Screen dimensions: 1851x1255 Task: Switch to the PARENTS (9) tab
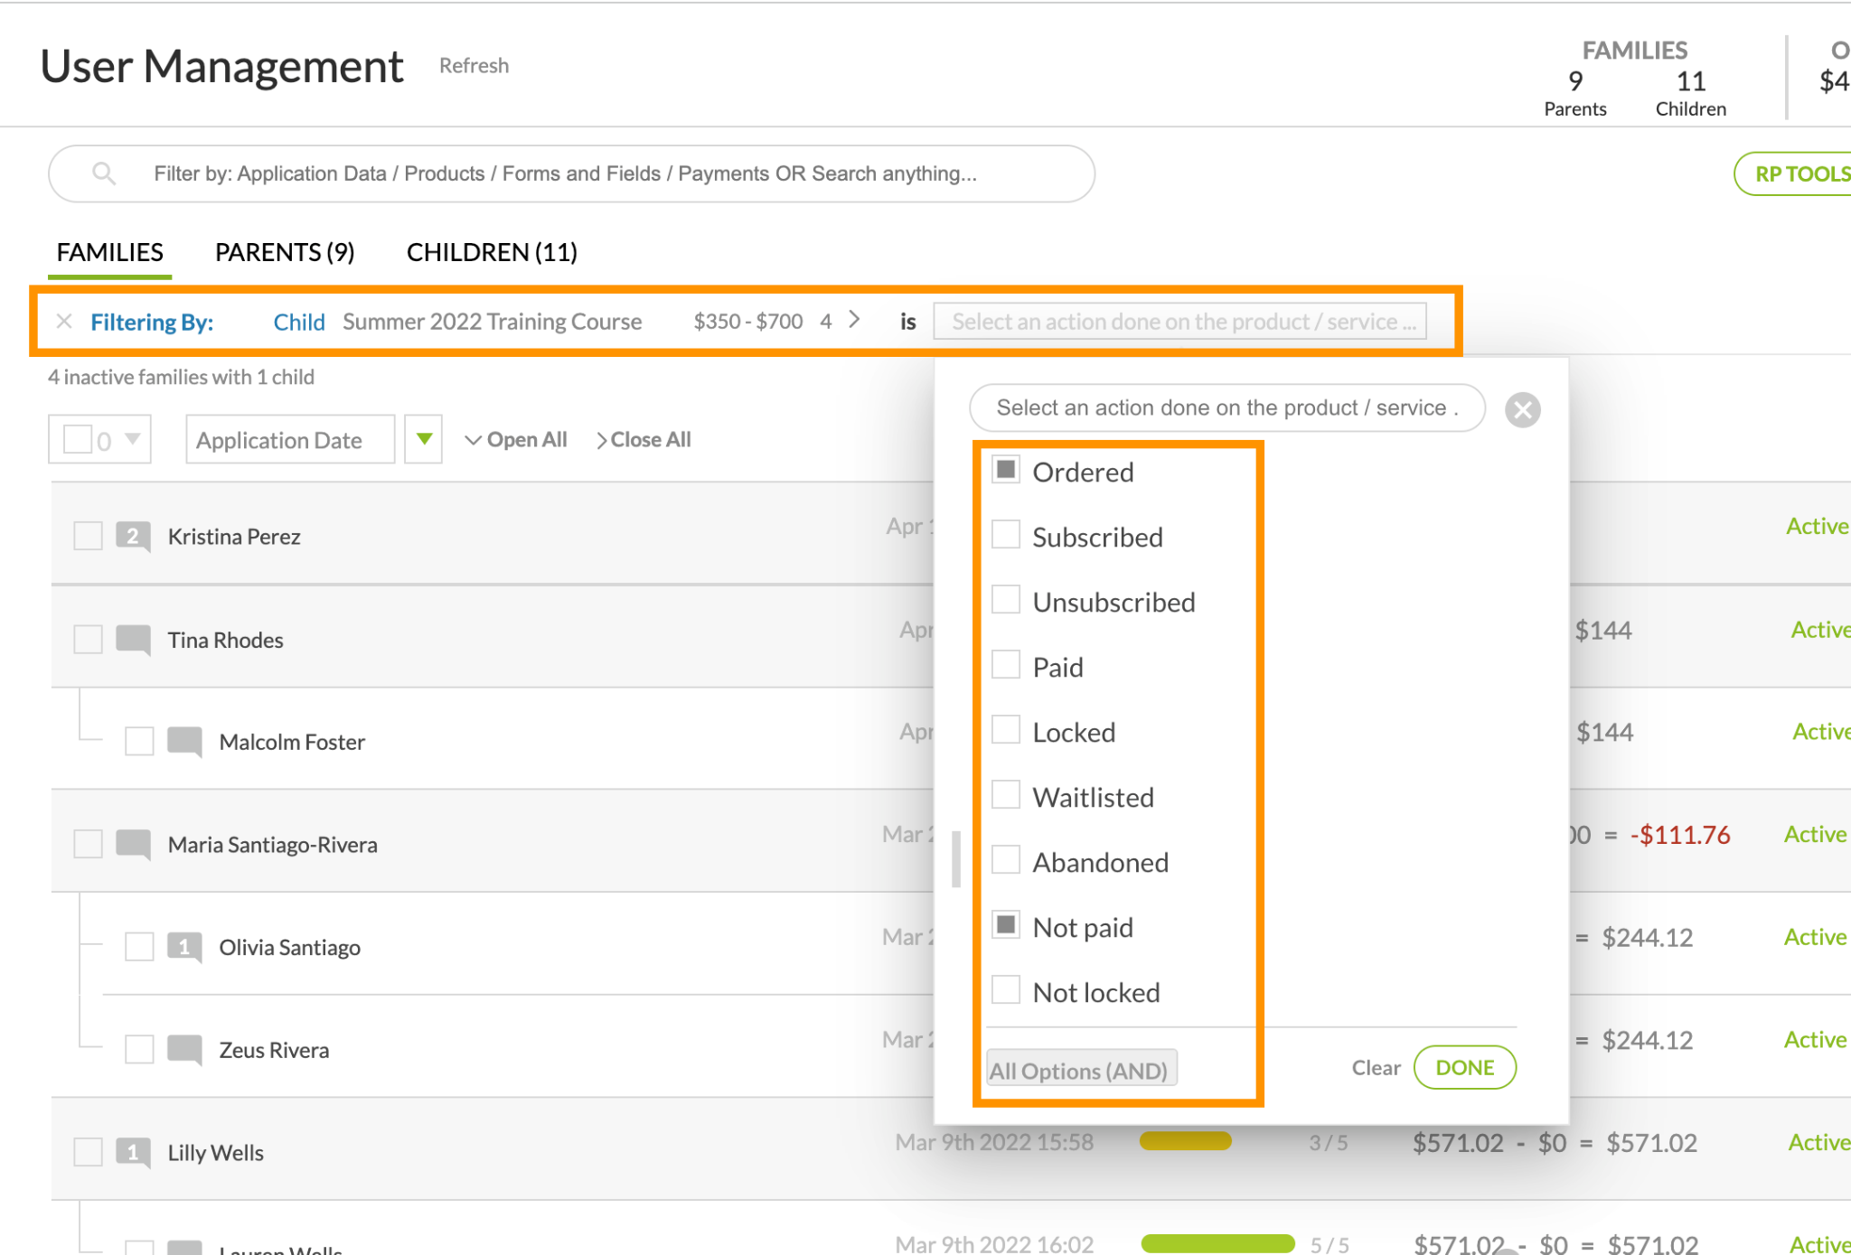click(x=285, y=252)
